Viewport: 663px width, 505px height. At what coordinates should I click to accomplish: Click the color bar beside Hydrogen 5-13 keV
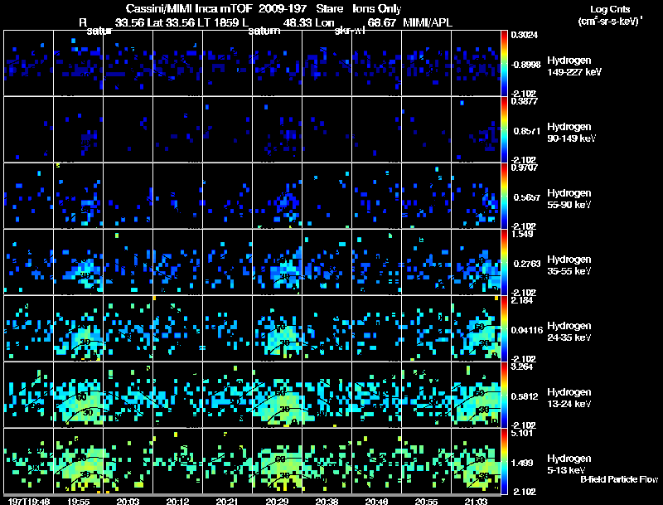[504, 461]
